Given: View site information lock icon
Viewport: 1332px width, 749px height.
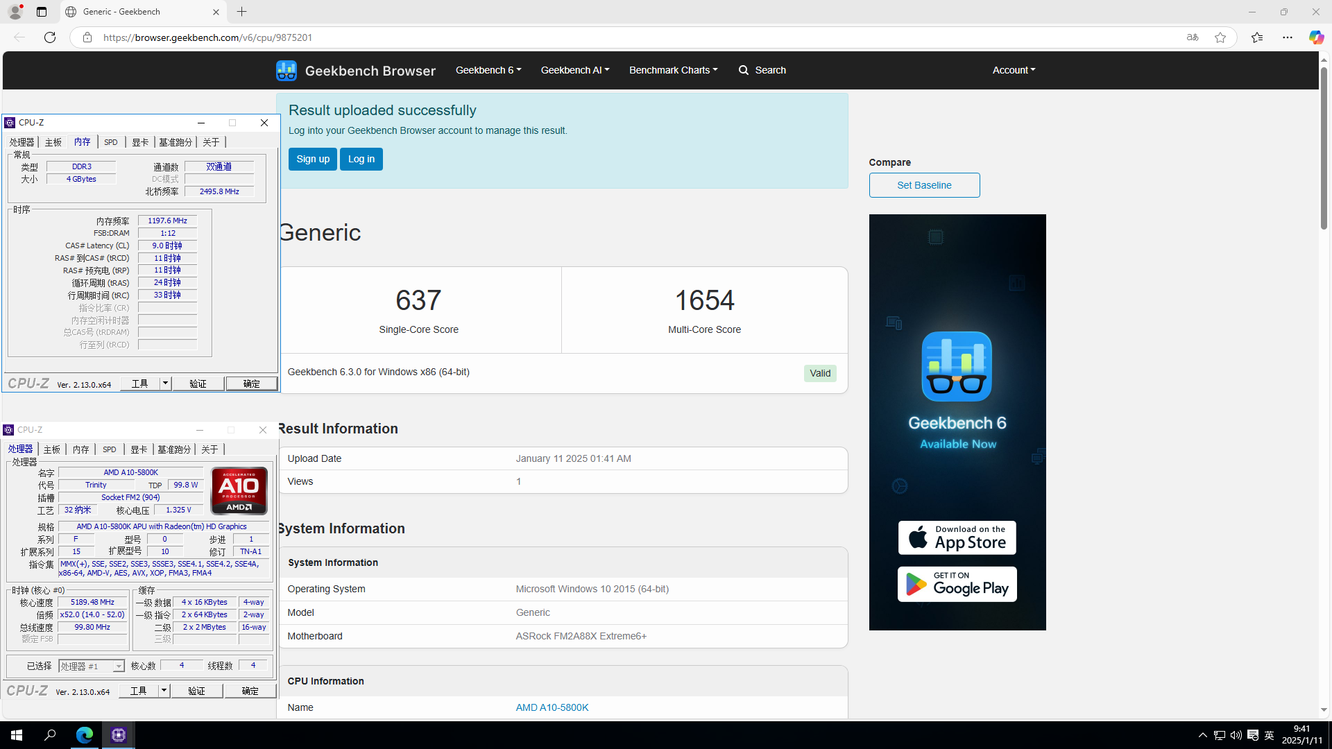Looking at the screenshot, I should click(87, 37).
